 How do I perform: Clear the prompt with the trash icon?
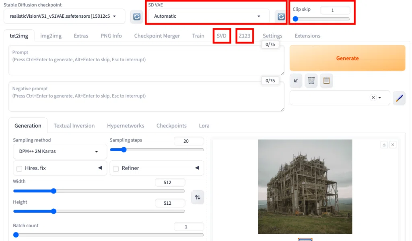311,81
